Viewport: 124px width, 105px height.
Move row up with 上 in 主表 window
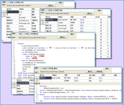pyautogui.click(x=4, y=12)
